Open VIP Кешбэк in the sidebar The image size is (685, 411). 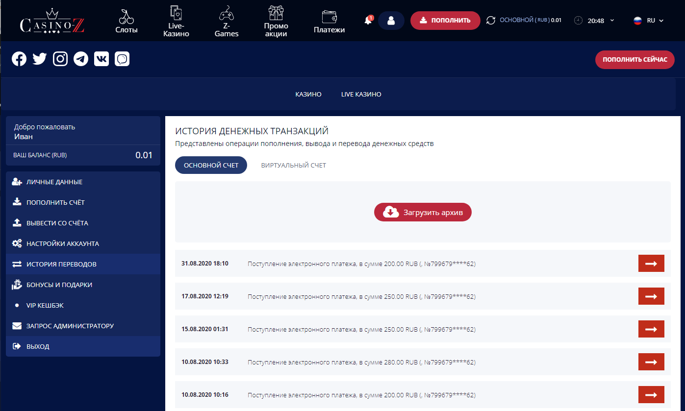[x=83, y=305]
